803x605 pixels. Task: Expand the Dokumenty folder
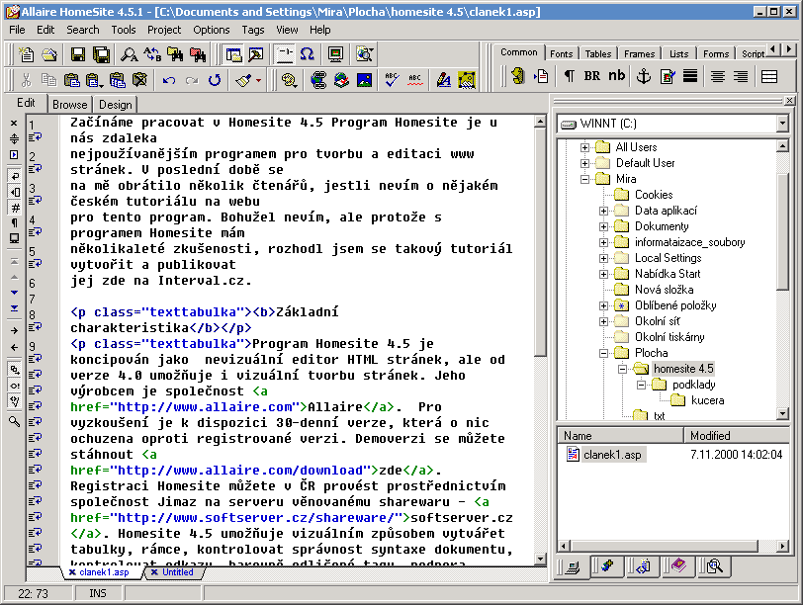pos(603,227)
